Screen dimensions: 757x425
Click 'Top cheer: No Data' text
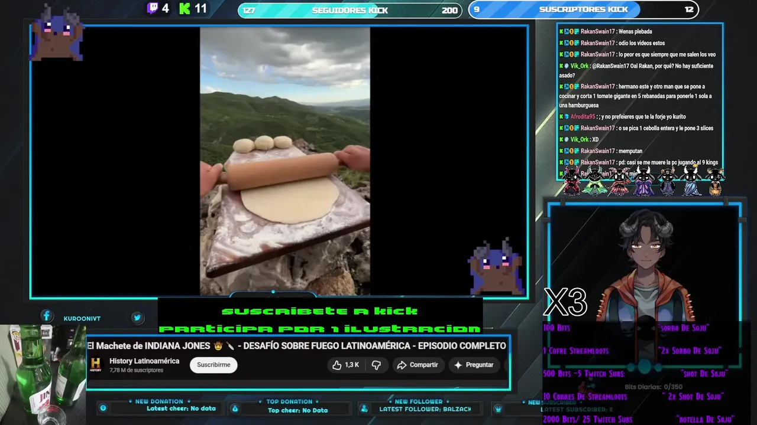(x=297, y=410)
